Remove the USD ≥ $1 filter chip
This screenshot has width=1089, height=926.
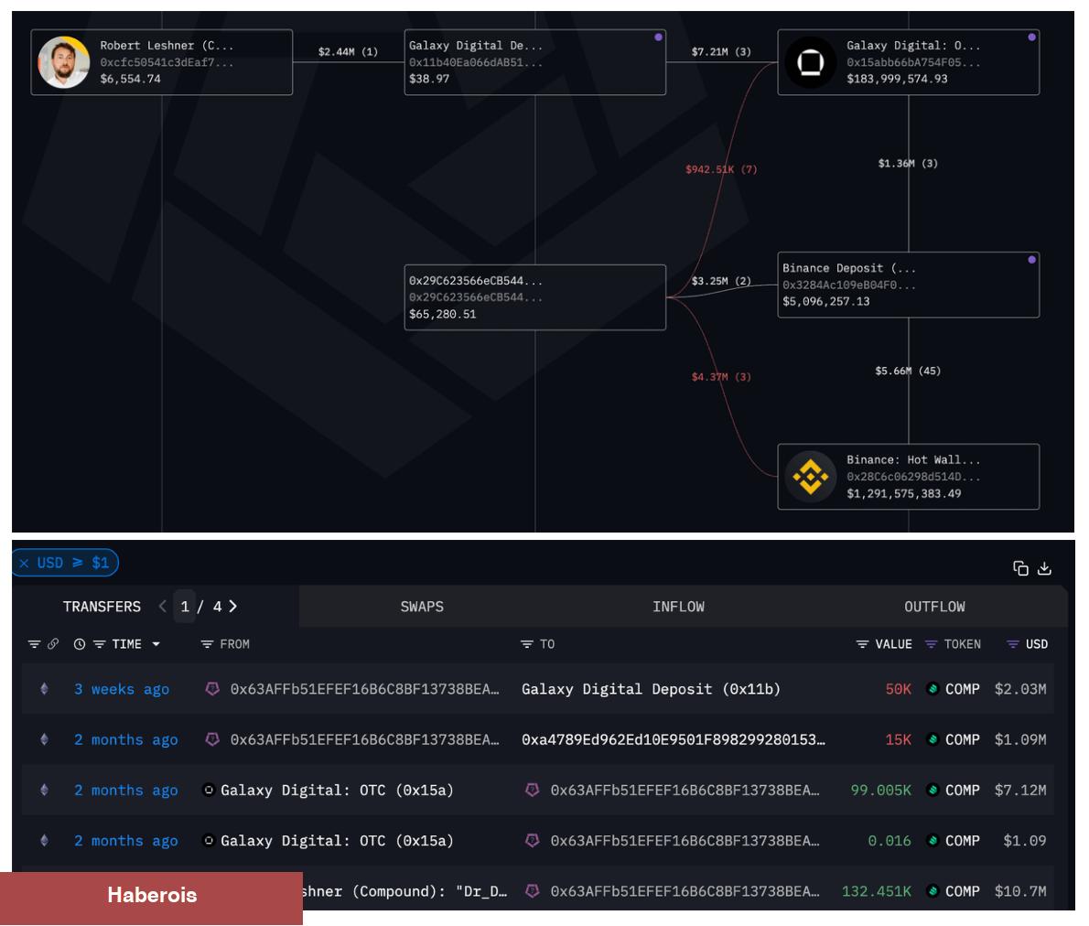point(24,564)
